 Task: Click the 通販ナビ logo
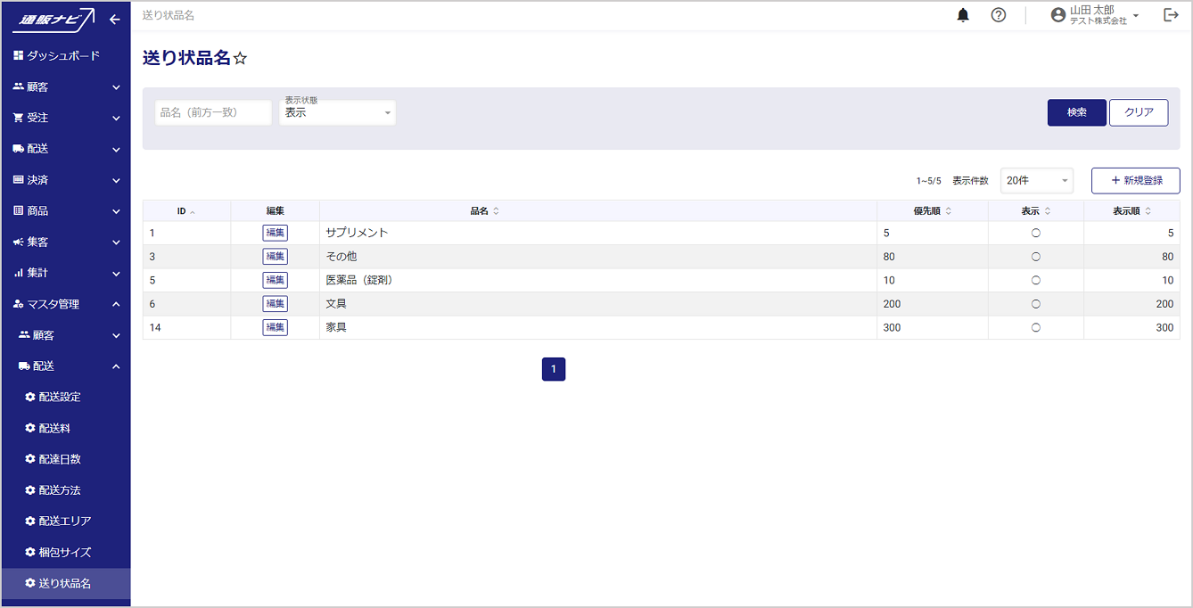coord(57,19)
